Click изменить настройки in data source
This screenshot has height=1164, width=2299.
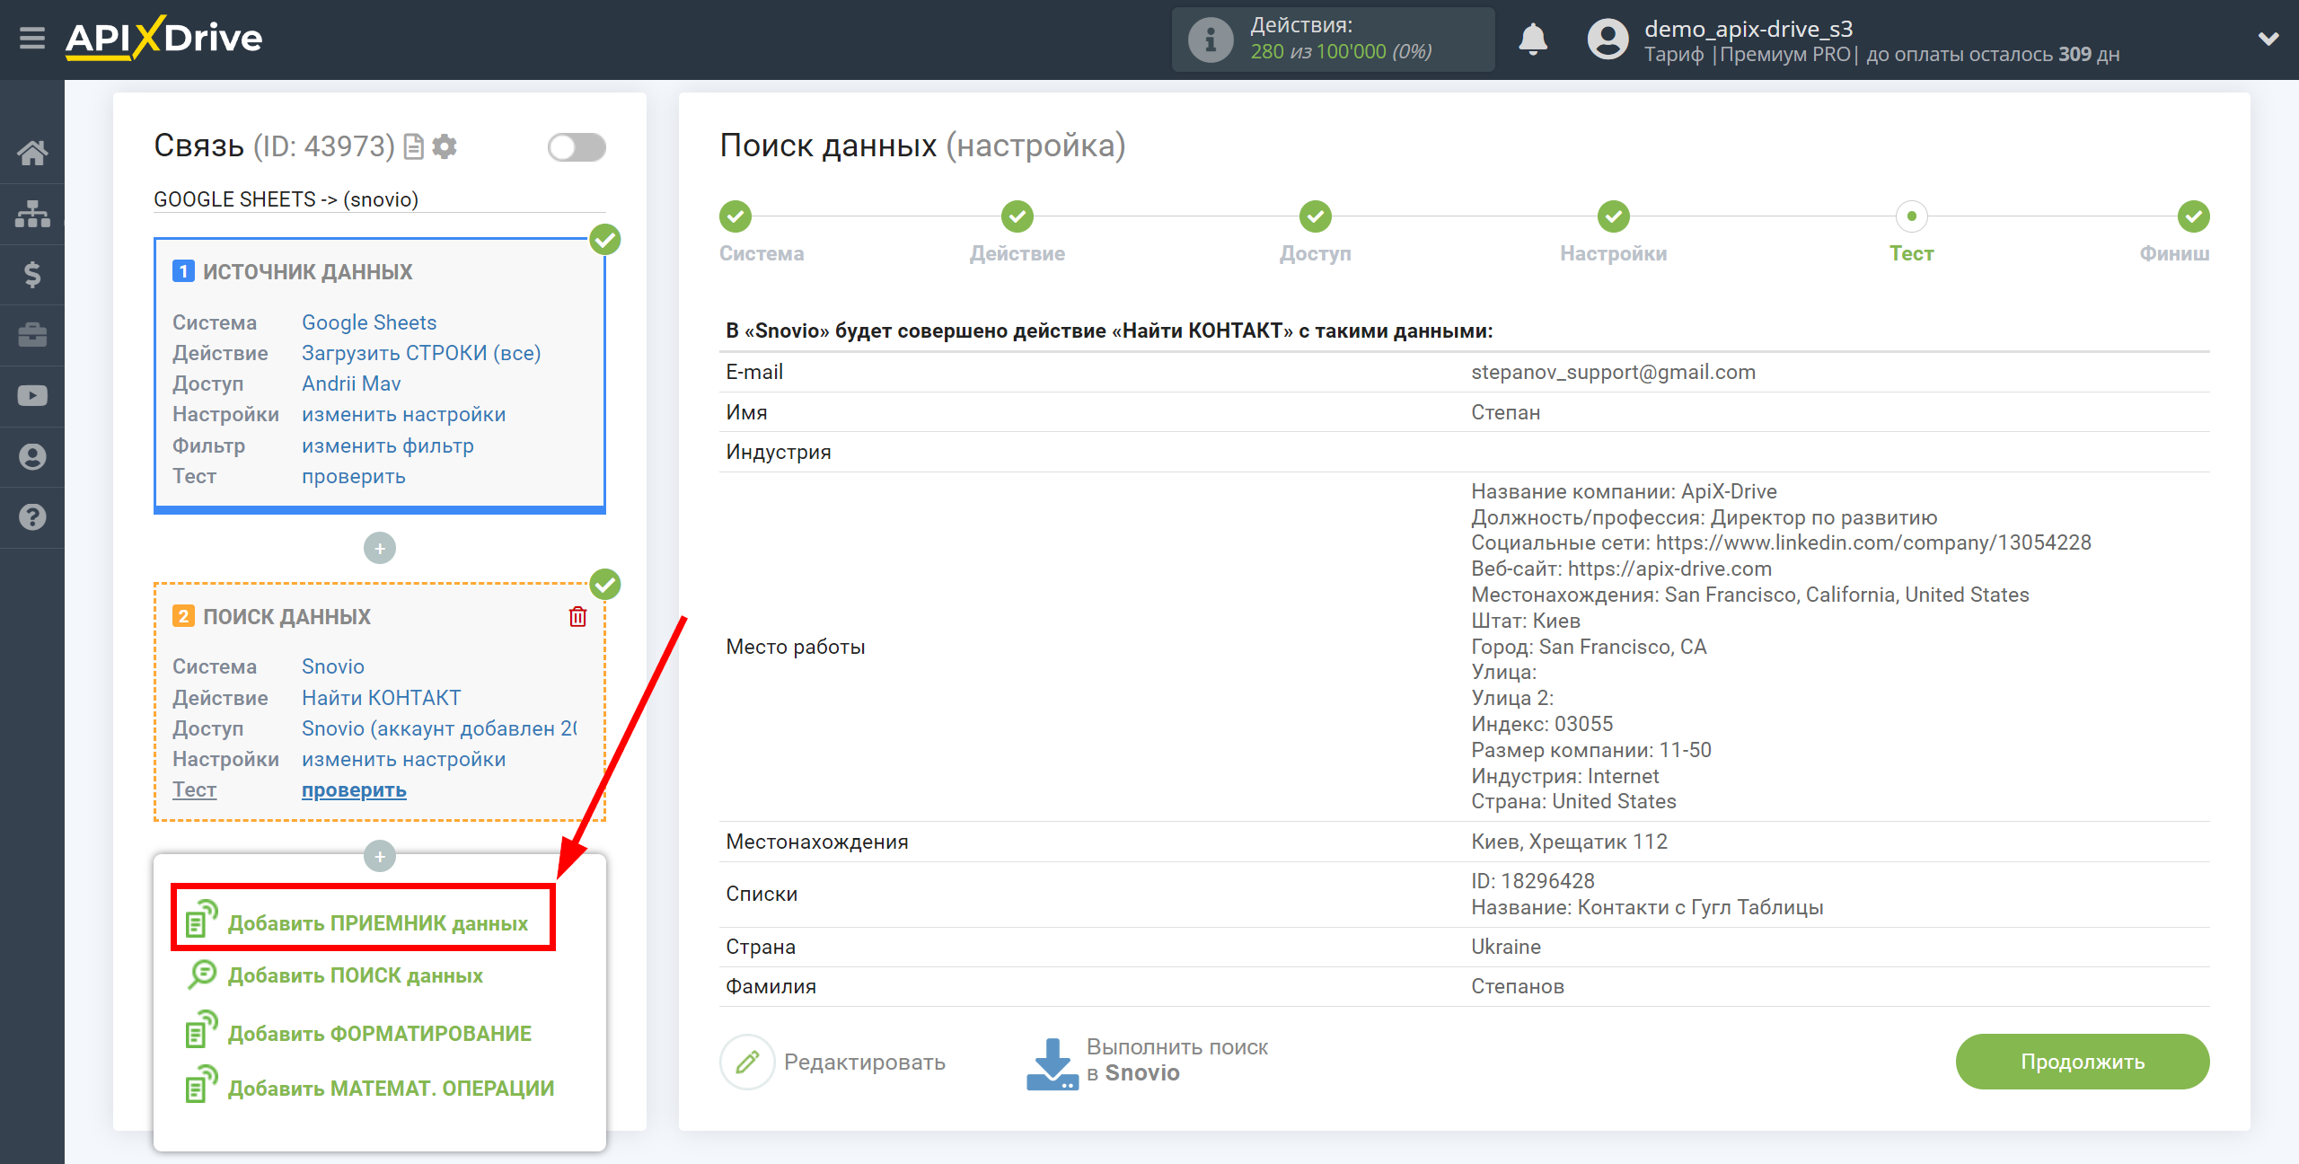coord(404,414)
